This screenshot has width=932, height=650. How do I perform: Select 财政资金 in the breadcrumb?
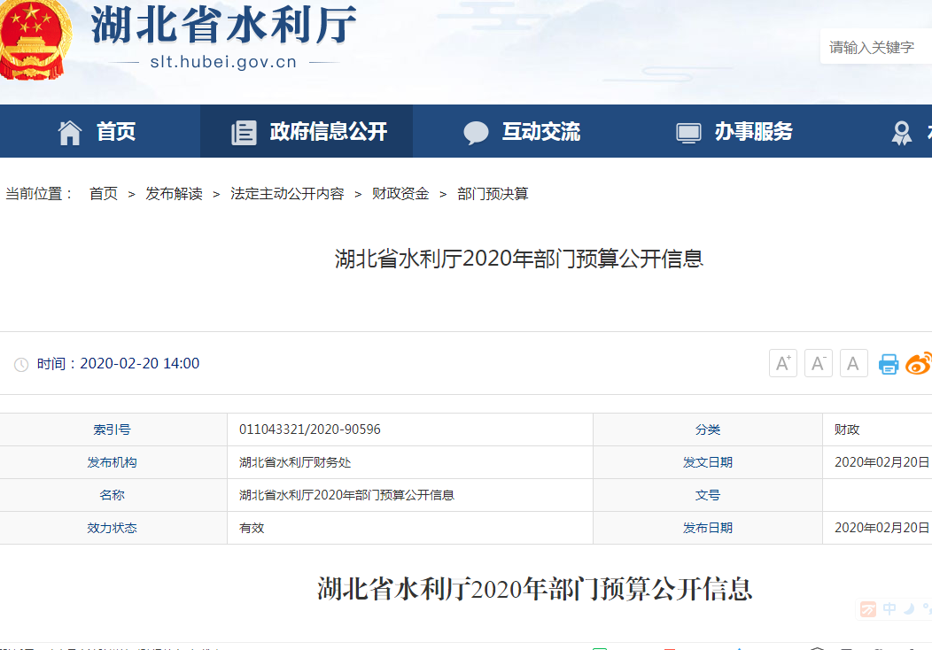pos(400,194)
